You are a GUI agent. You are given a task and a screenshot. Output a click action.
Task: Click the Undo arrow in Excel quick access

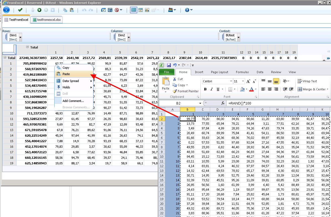coord(175,65)
